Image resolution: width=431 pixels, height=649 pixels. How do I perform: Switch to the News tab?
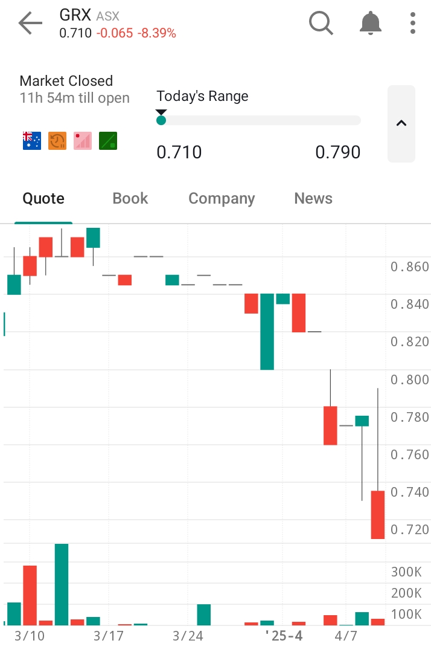(x=313, y=198)
